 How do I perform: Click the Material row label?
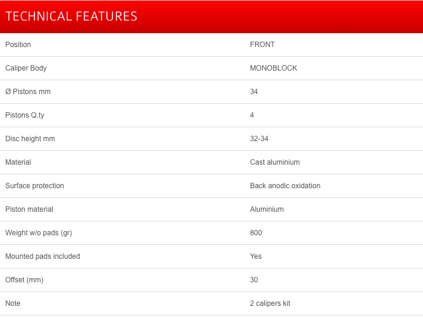(x=18, y=162)
